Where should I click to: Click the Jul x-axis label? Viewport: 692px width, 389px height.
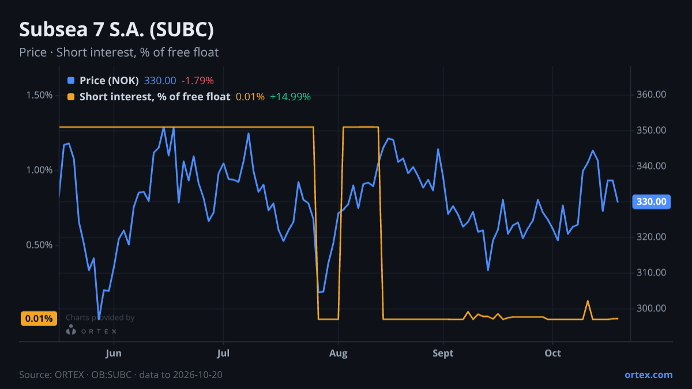pyautogui.click(x=223, y=353)
